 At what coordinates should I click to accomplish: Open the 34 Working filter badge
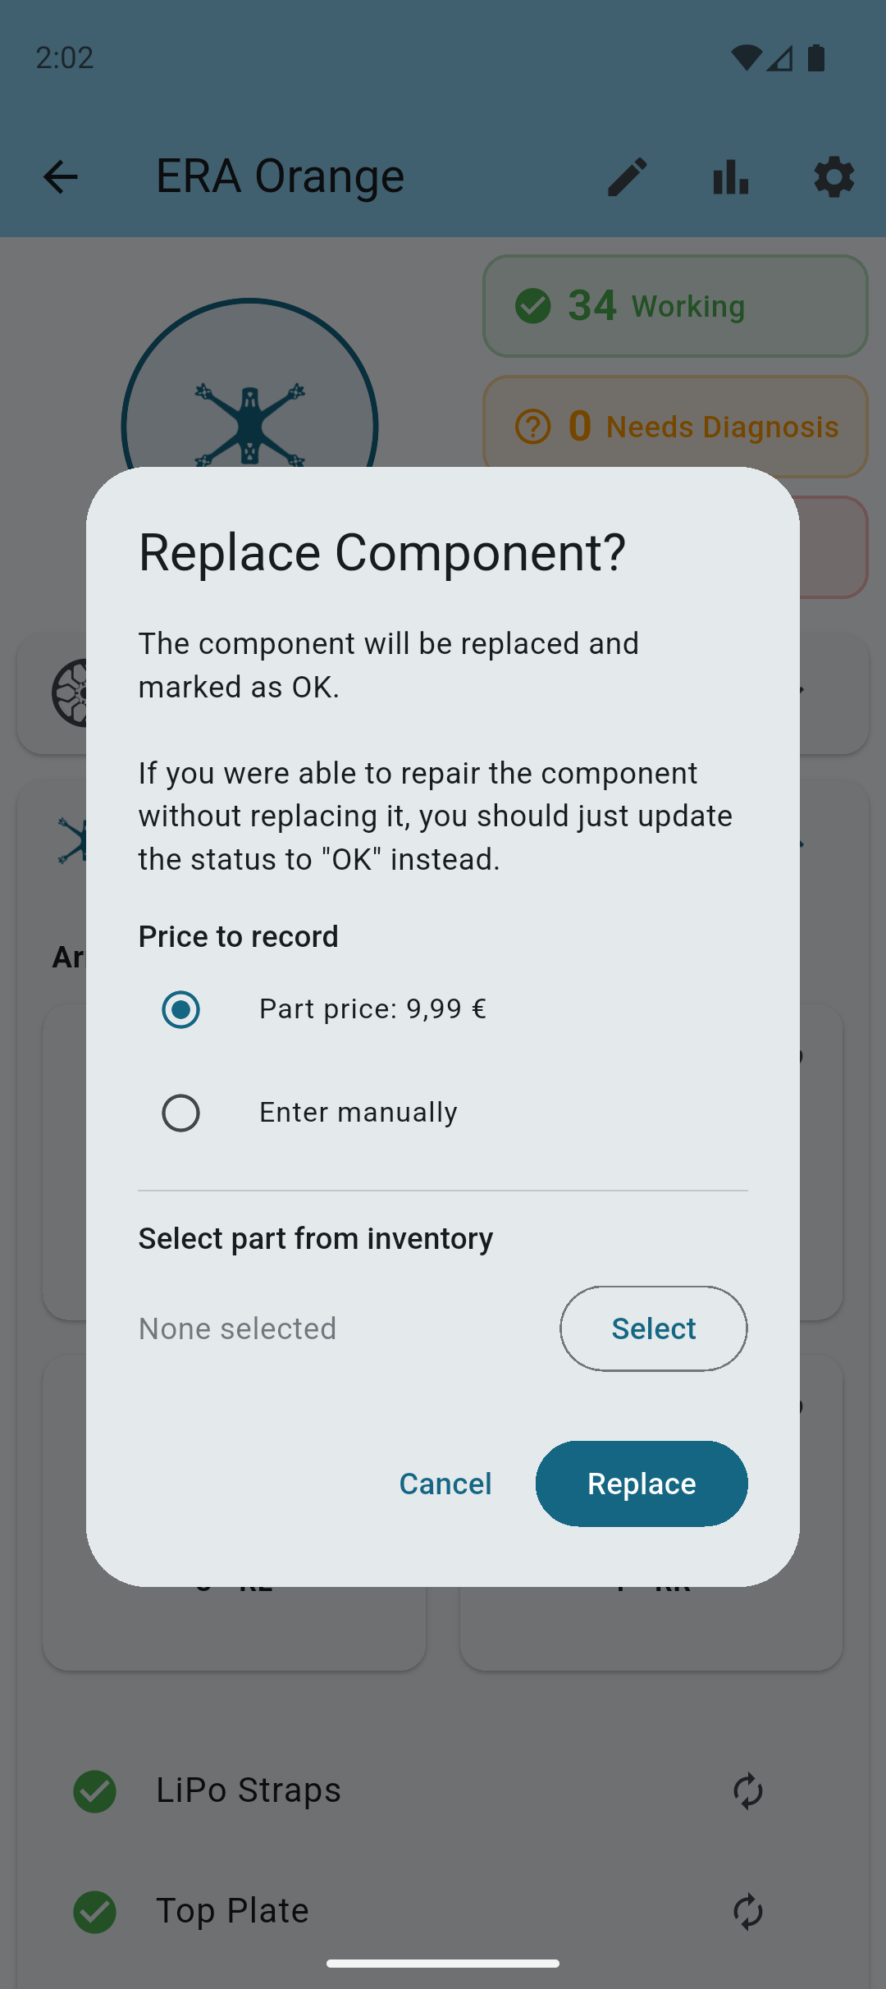click(674, 306)
